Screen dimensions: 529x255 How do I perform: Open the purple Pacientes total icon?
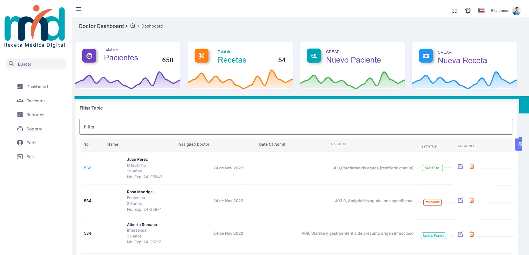click(89, 56)
